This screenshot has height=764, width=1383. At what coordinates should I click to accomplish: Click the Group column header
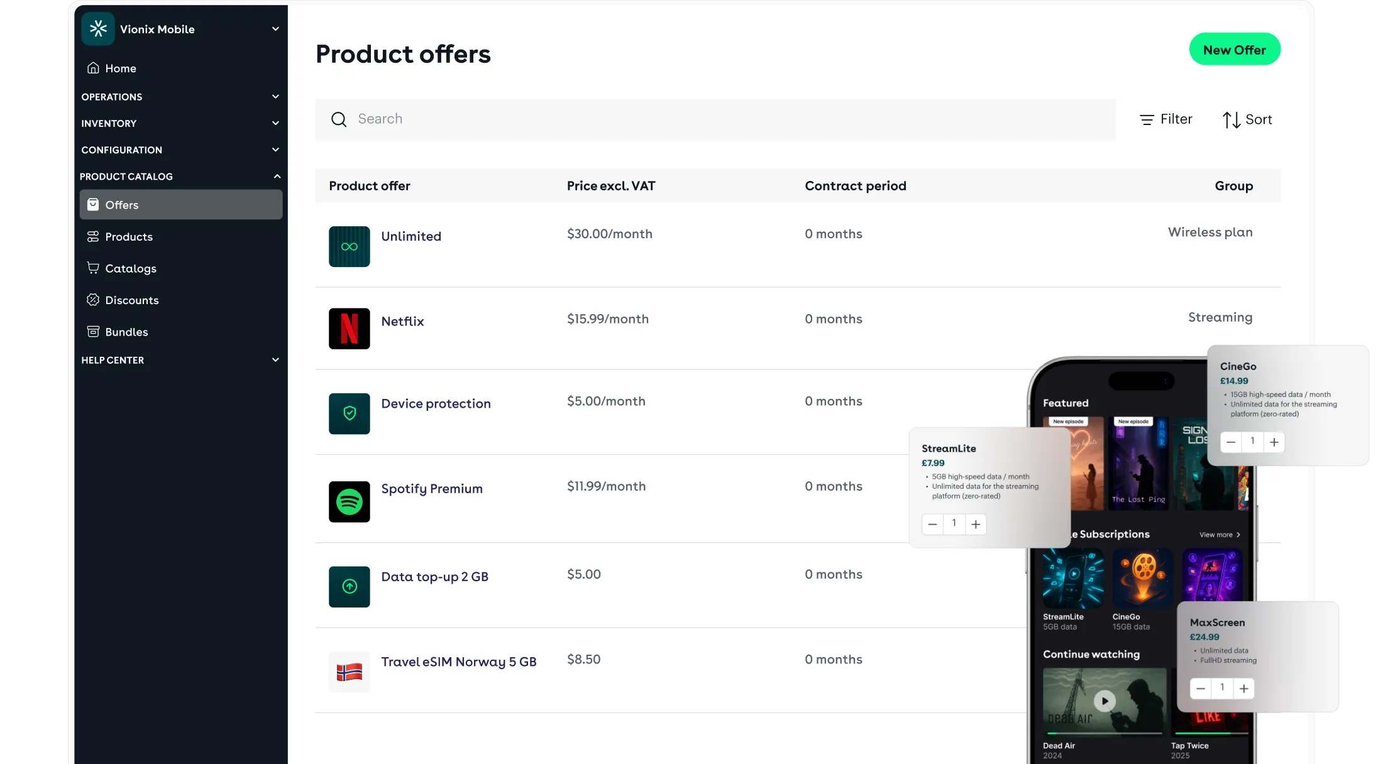[x=1233, y=186]
